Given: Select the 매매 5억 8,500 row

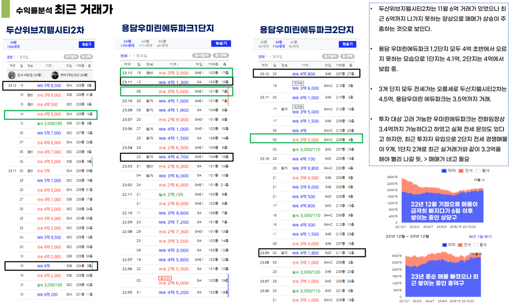Looking at the screenshot, I should click(50, 85).
